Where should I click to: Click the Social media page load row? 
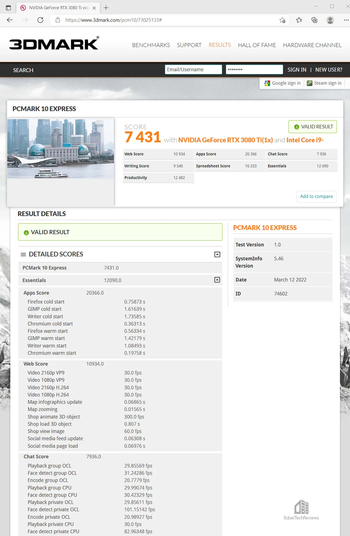[120, 446]
